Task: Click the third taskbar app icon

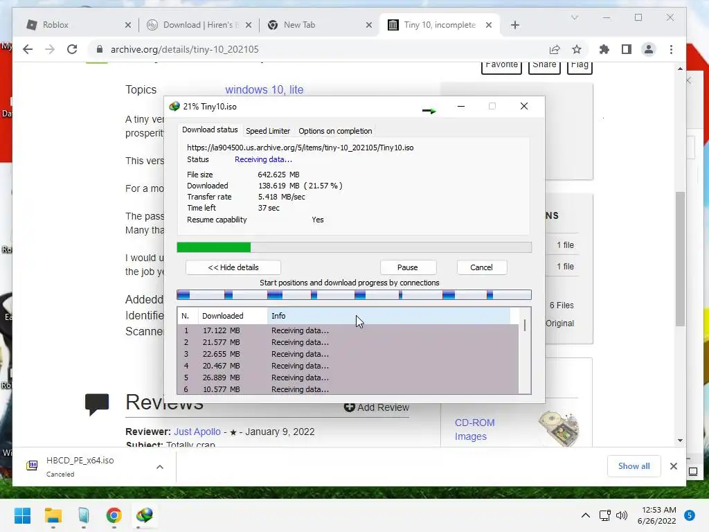Action: (x=84, y=515)
